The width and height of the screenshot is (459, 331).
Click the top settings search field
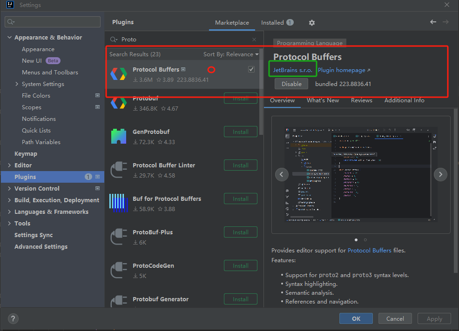click(52, 22)
